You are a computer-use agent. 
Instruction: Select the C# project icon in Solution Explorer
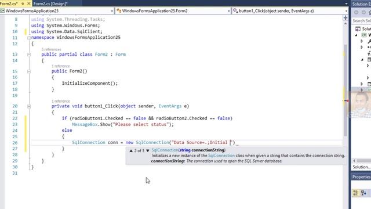pos(364,35)
